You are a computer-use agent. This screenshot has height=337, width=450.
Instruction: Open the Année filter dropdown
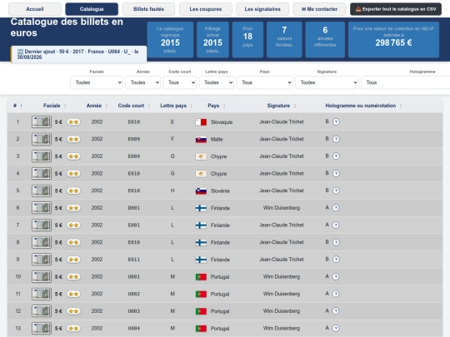click(143, 82)
